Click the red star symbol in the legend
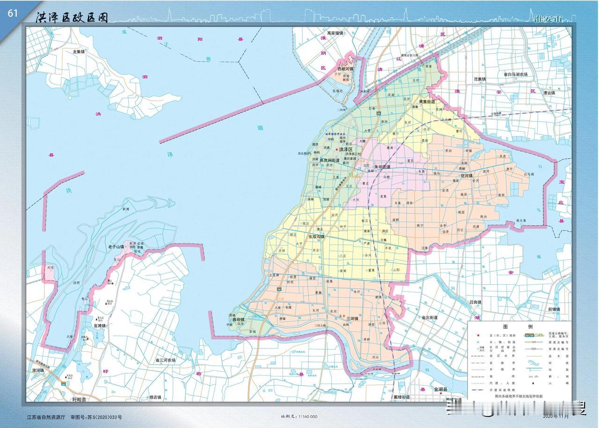Image resolution: width=599 pixels, height=428 pixels. [478, 336]
